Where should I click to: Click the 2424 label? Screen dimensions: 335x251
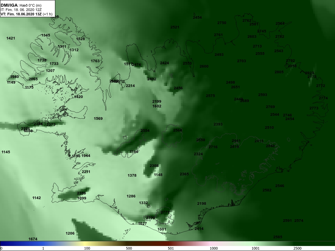pos(164,63)
